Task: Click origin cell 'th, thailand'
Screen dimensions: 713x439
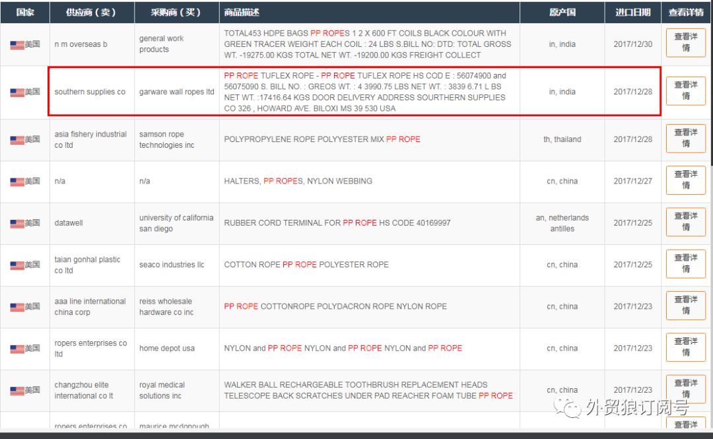Action: [562, 139]
